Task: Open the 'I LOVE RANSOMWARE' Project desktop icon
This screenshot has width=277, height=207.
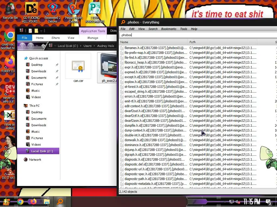Action: pos(95,13)
